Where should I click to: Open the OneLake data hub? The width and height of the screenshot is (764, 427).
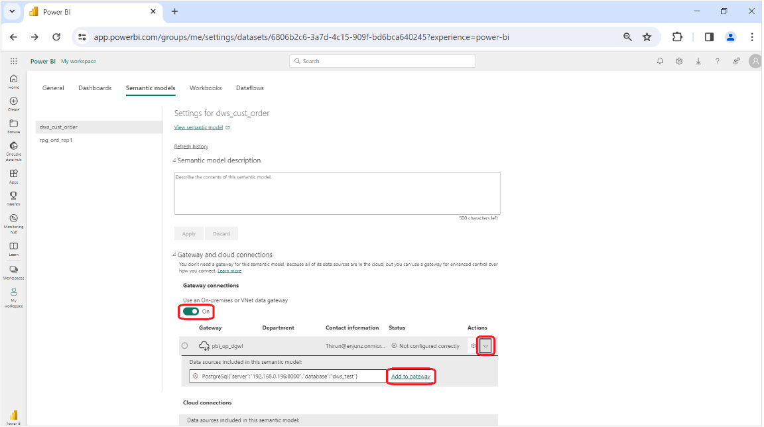tap(14, 151)
